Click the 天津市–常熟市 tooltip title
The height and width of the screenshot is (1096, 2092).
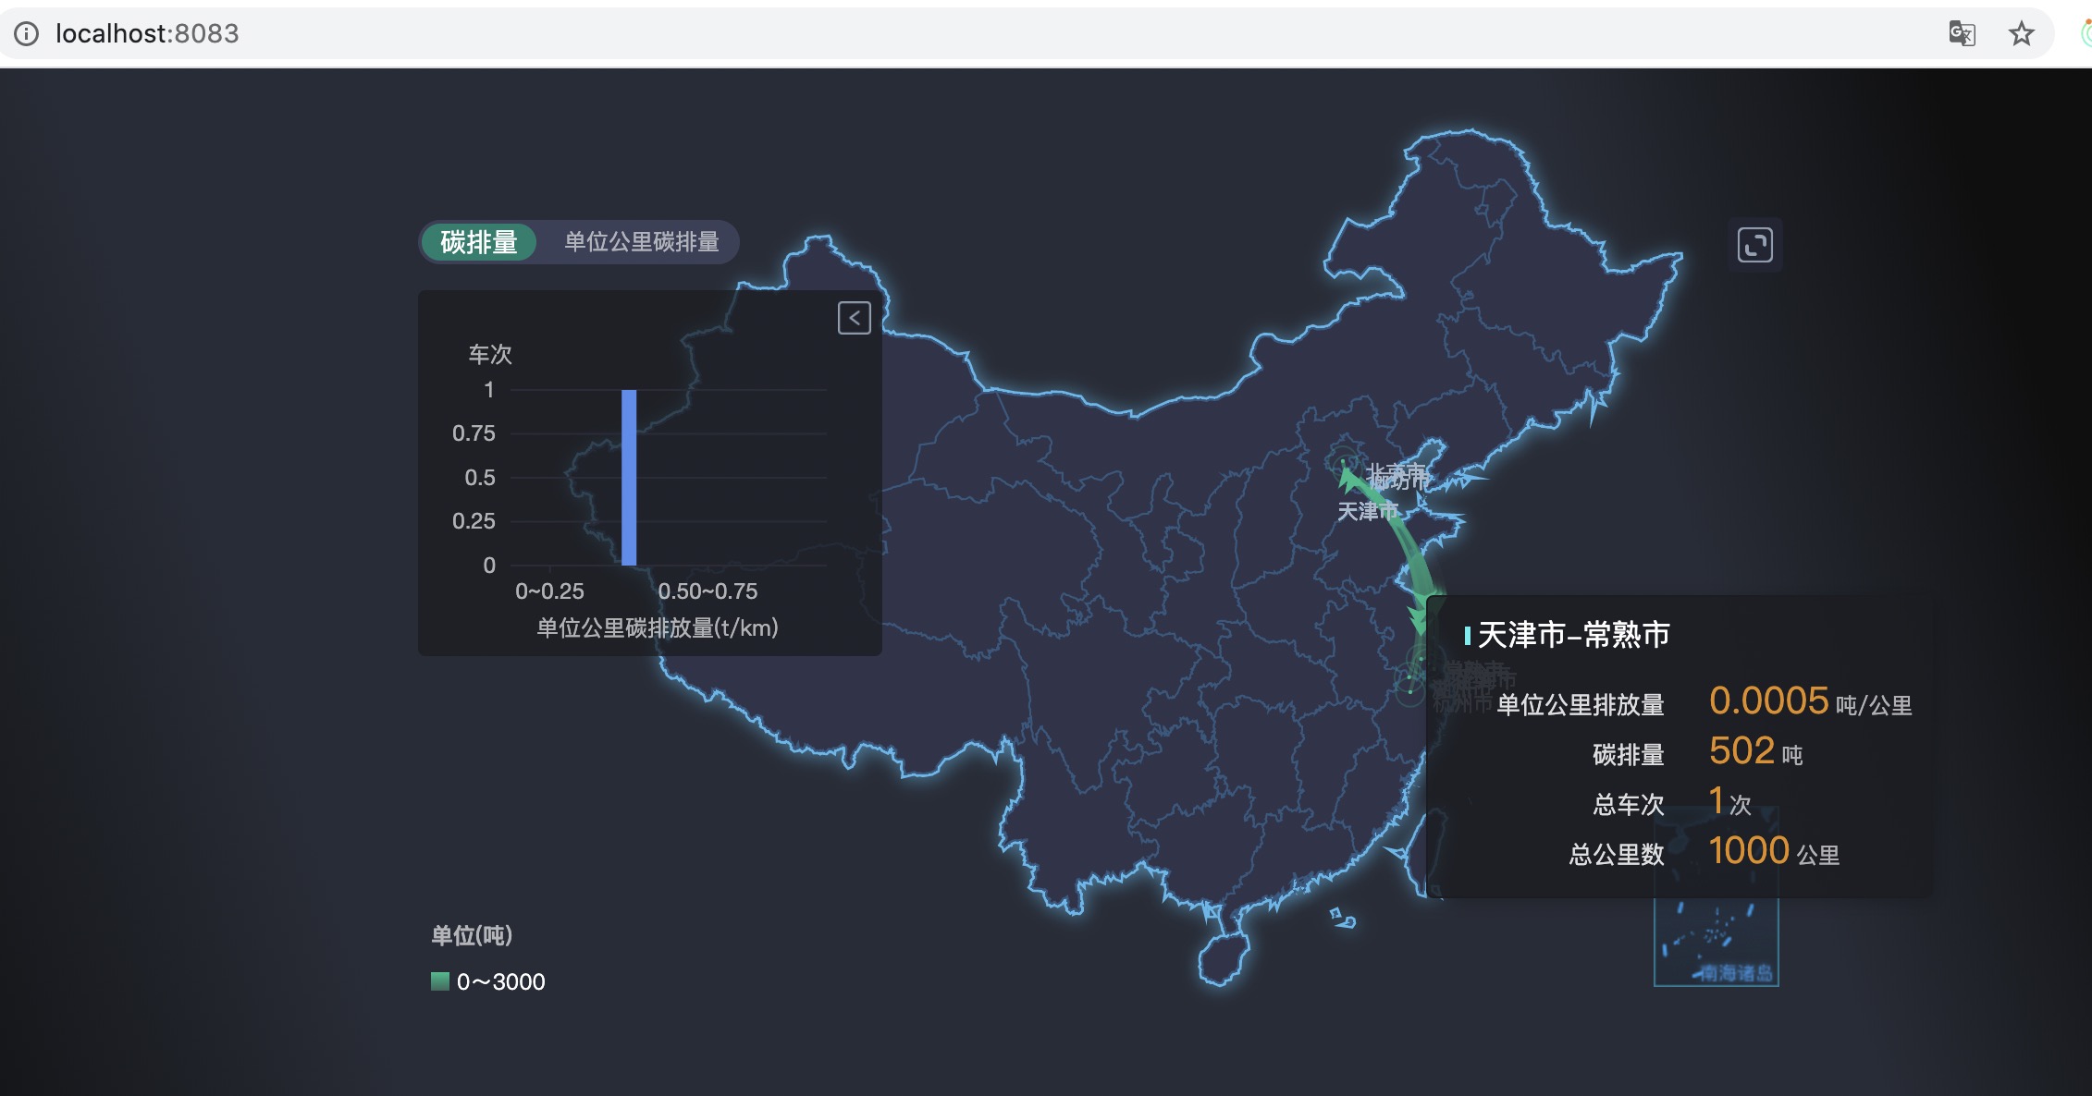1573,635
